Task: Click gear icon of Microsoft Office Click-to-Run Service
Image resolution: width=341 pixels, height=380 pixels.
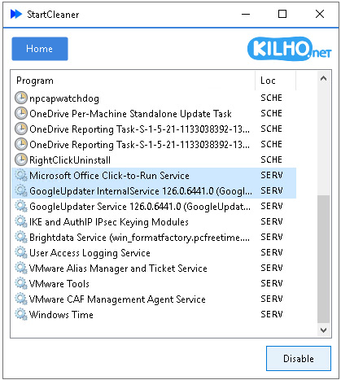Action: [x=21, y=175]
